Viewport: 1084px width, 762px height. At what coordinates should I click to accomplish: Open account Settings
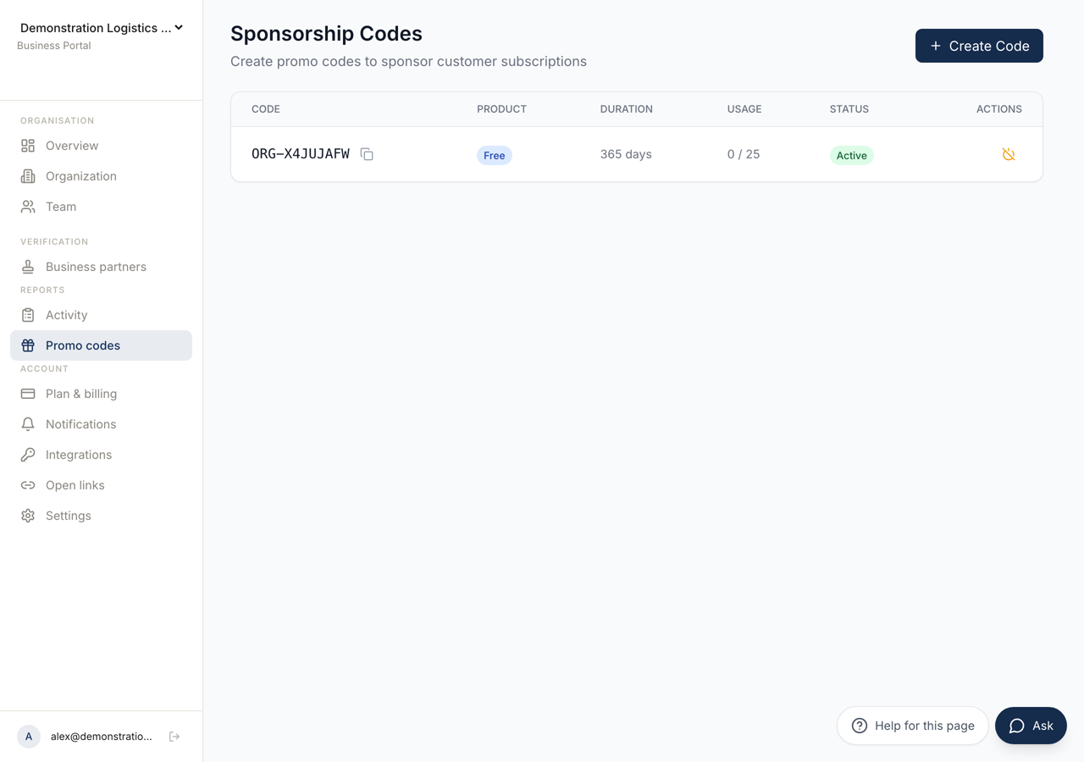(101, 516)
